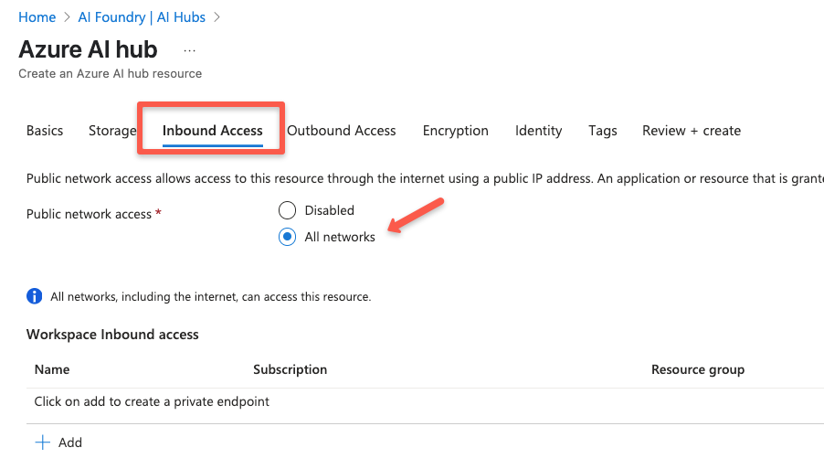
Task: Switch to the Tags tab
Action: pos(602,131)
